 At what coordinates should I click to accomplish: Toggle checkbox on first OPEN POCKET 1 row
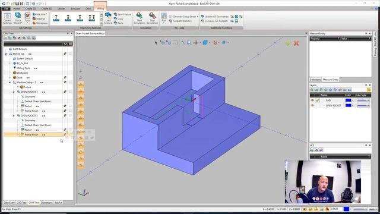tap(70, 92)
